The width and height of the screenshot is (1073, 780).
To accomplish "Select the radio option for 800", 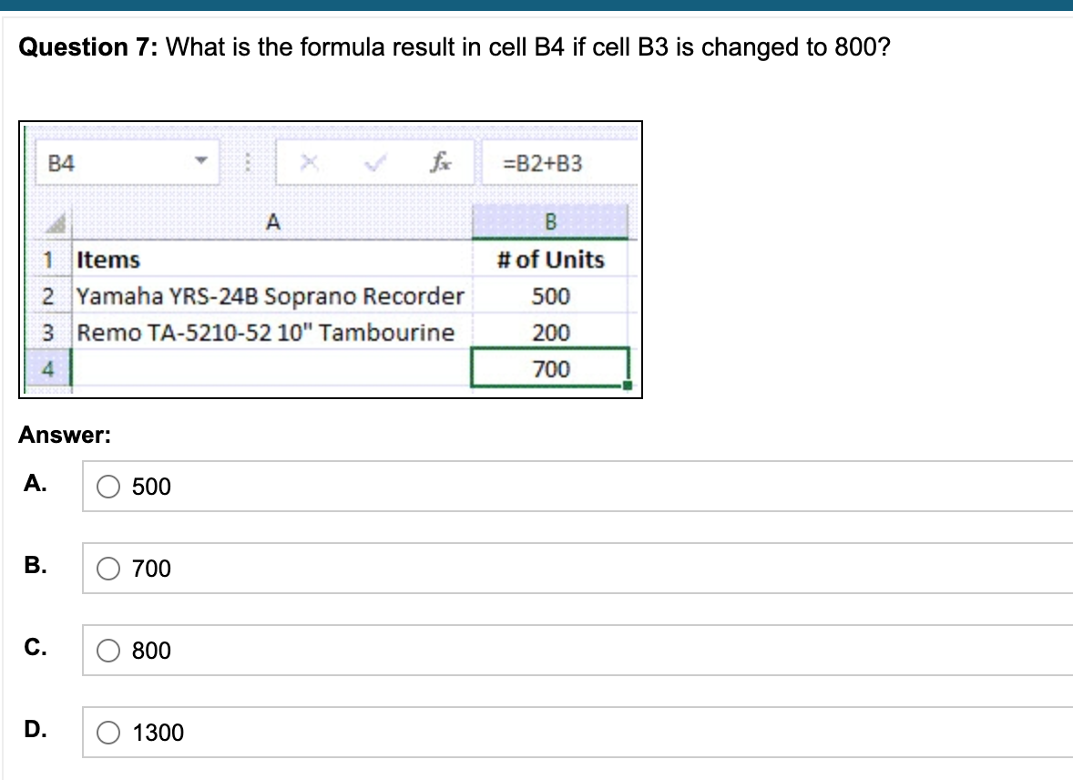I will [x=108, y=651].
